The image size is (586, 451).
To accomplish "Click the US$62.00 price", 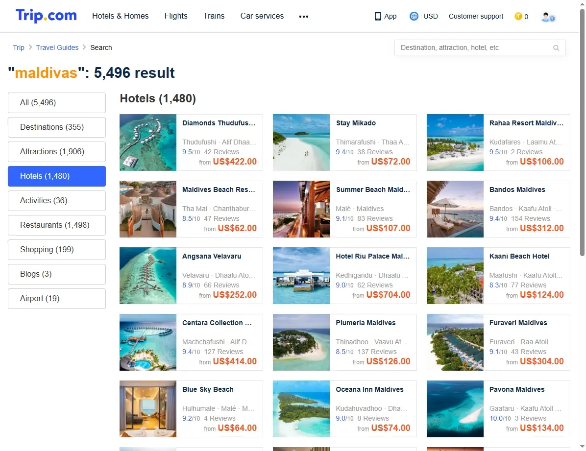I will click(x=237, y=228).
